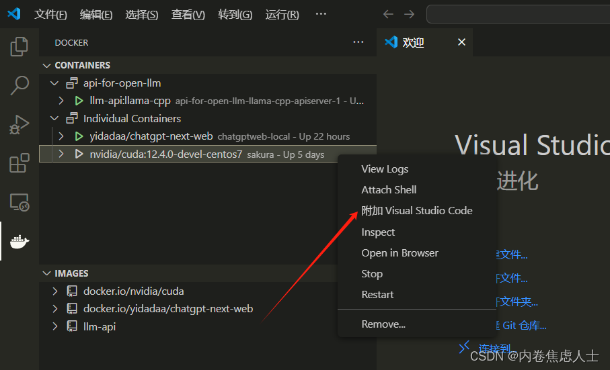The height and width of the screenshot is (370, 610).
Task: Click the running icon of llm-api:llama-cpp
Action: pyautogui.click(x=79, y=101)
